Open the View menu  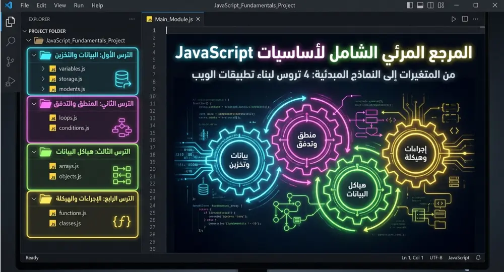(x=60, y=6)
